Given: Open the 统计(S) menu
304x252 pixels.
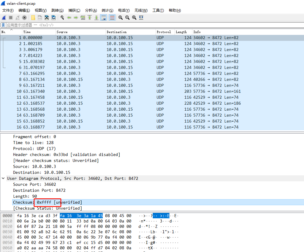Looking at the screenshot, I should [x=107, y=10].
